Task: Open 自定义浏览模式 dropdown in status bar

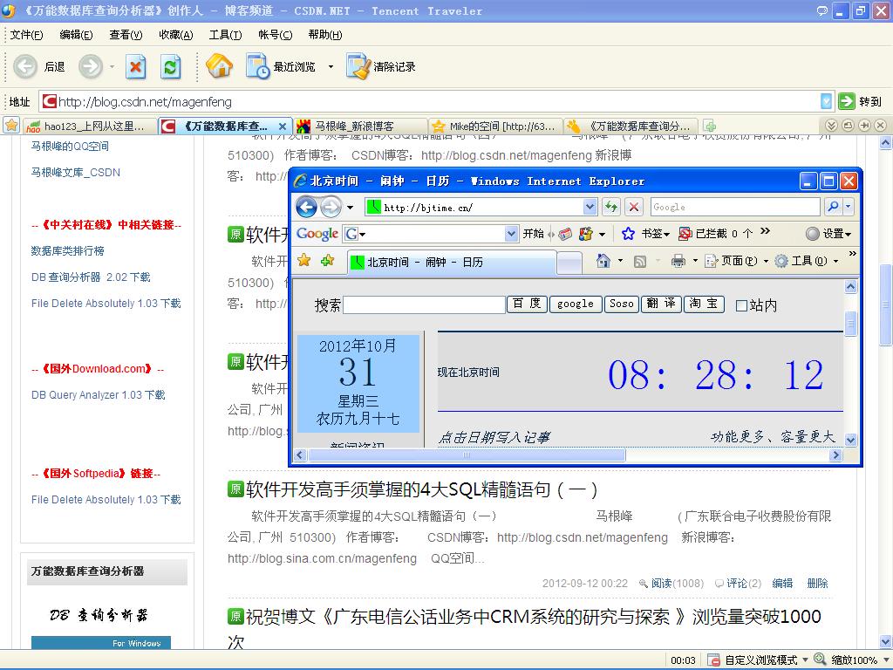Action: tap(805, 660)
